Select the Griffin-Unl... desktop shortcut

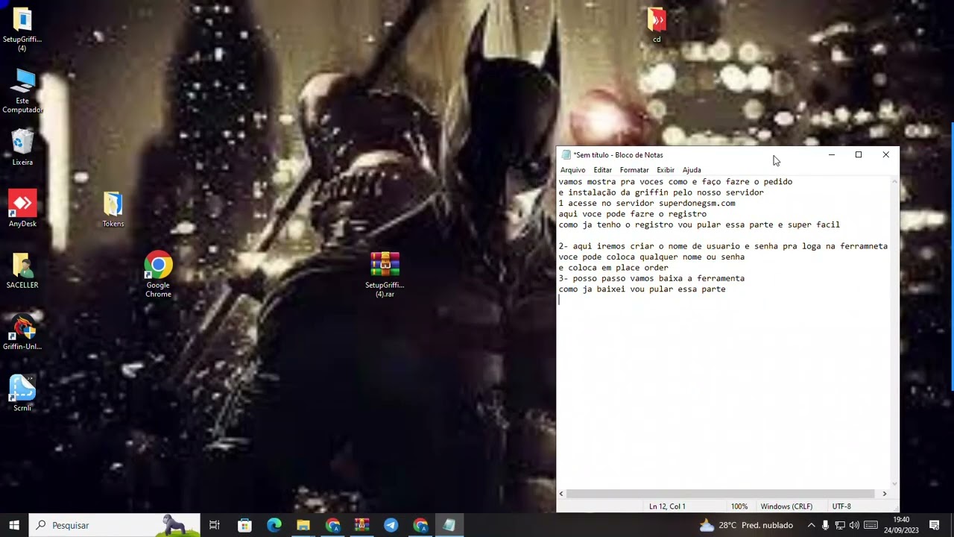22,332
